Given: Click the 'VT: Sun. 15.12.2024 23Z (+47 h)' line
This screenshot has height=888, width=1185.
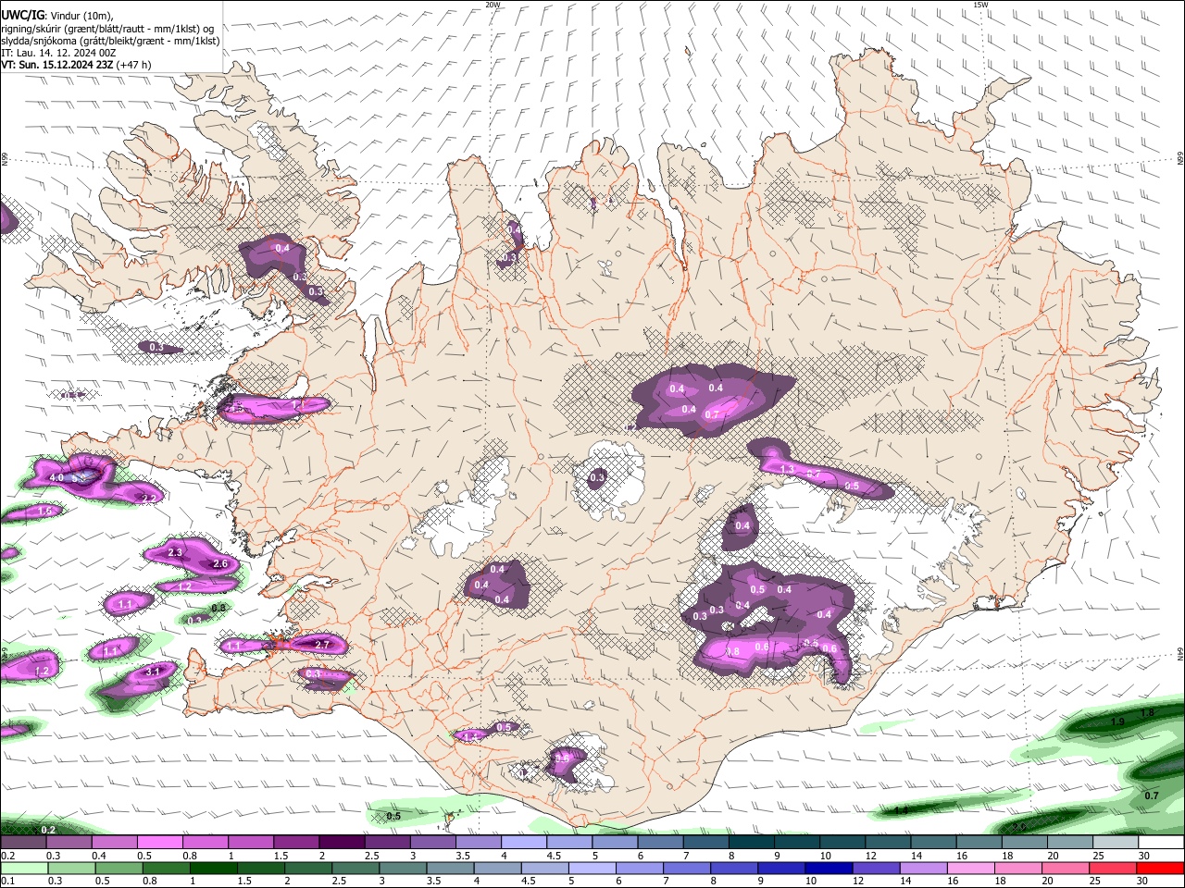Looking at the screenshot, I should (76, 65).
